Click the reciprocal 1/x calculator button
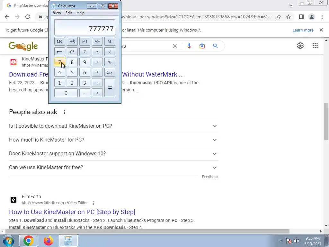Viewport: 329px width, 247px height. [x=110, y=72]
